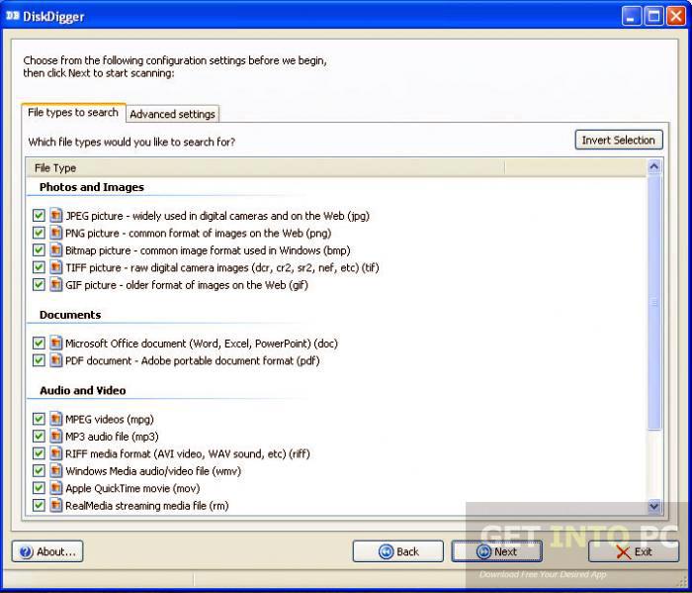Uncheck the Windows Media audio/video checkbox
692x593 pixels.
coord(39,470)
